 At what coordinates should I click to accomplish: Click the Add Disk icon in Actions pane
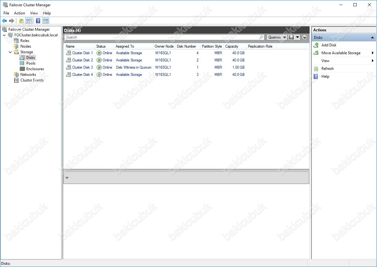click(x=316, y=45)
